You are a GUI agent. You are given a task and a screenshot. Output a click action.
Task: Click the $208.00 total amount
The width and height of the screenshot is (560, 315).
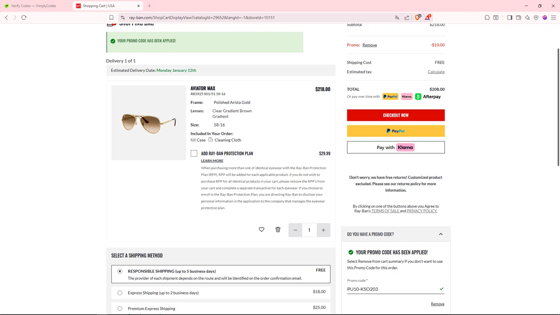tap(437, 89)
